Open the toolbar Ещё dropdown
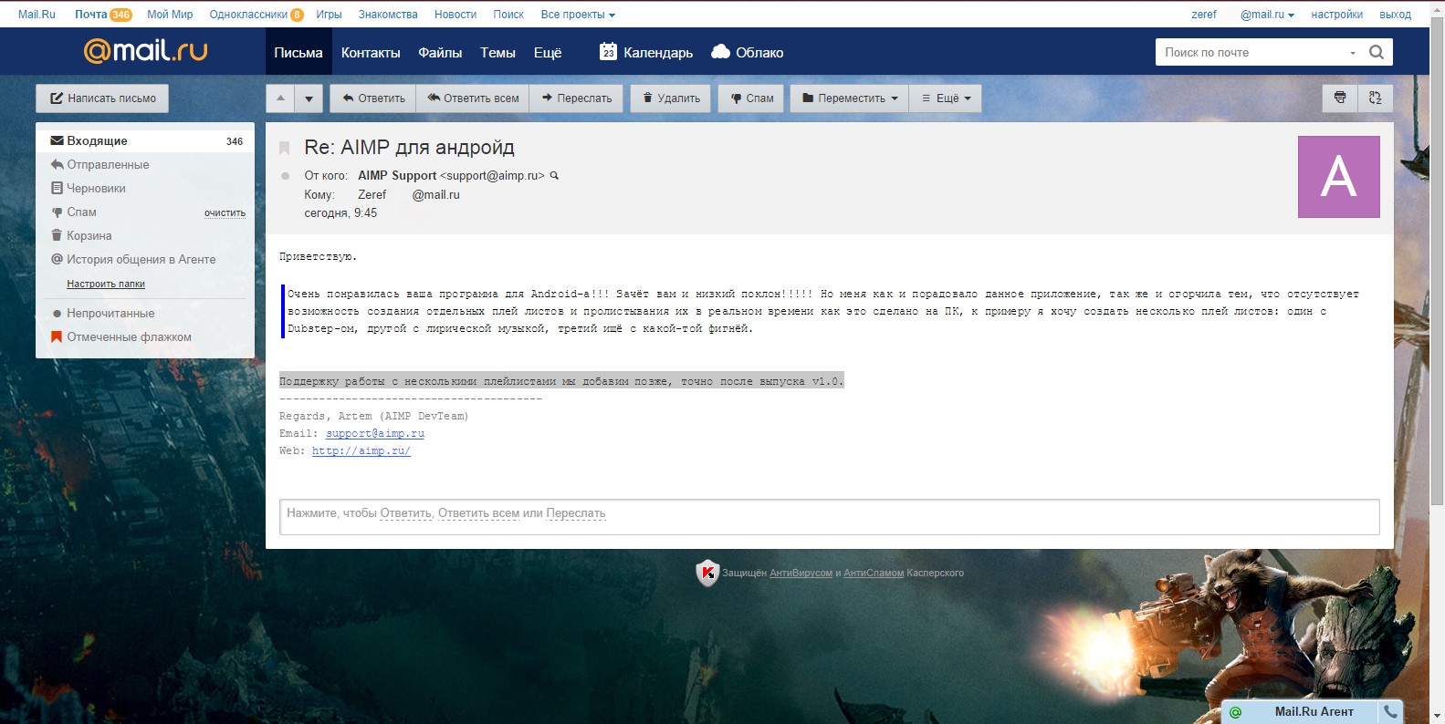Viewport: 1445px width, 724px height. click(x=946, y=98)
